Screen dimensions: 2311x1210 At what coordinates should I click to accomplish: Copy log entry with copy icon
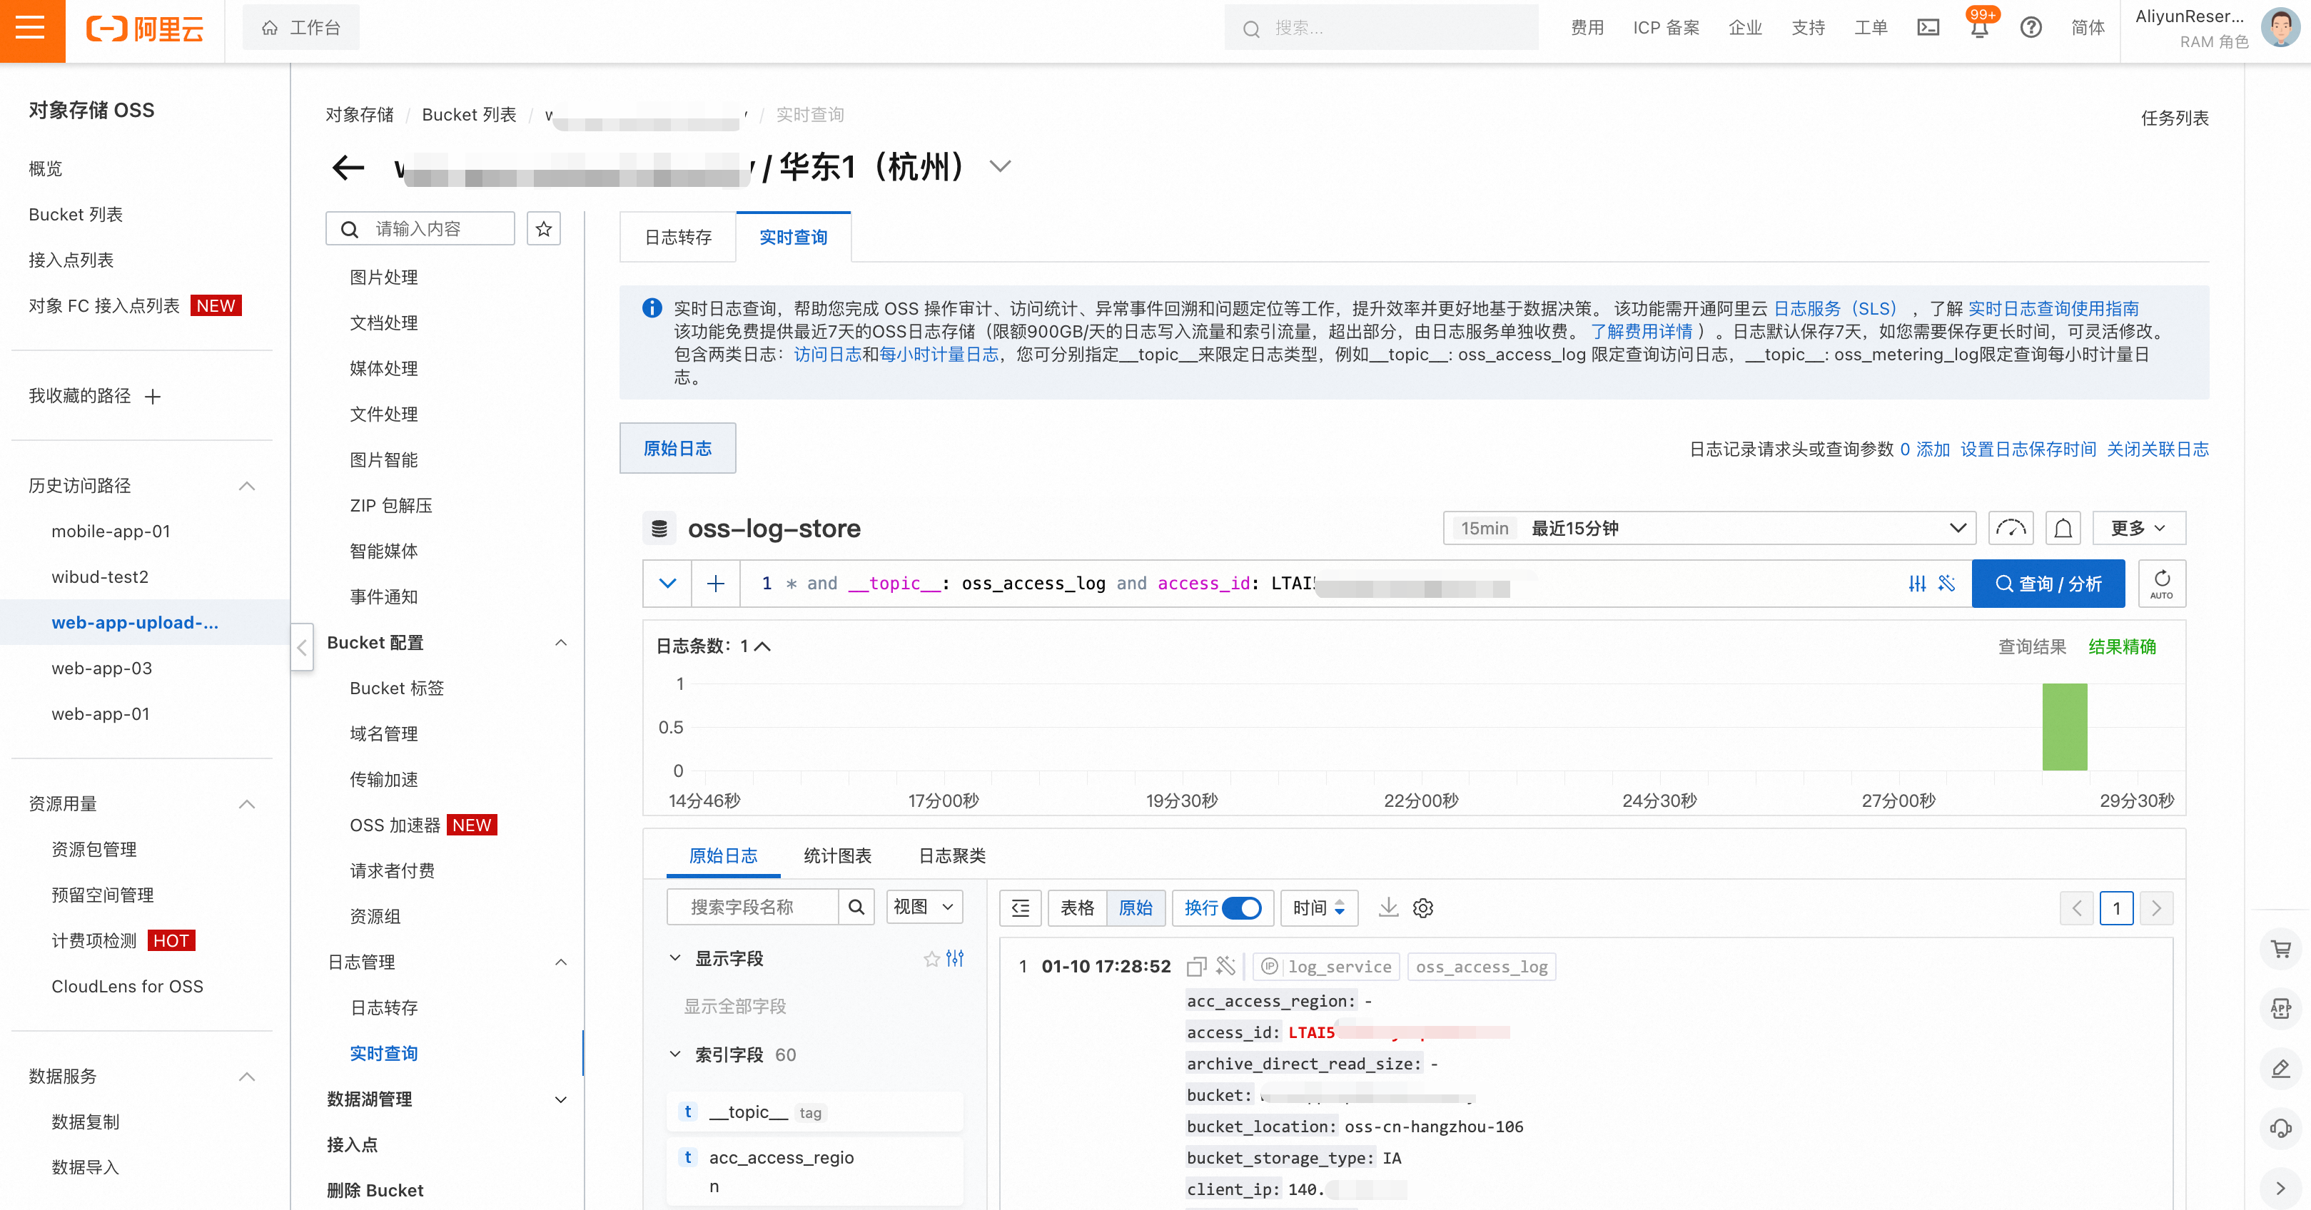pyautogui.click(x=1196, y=966)
